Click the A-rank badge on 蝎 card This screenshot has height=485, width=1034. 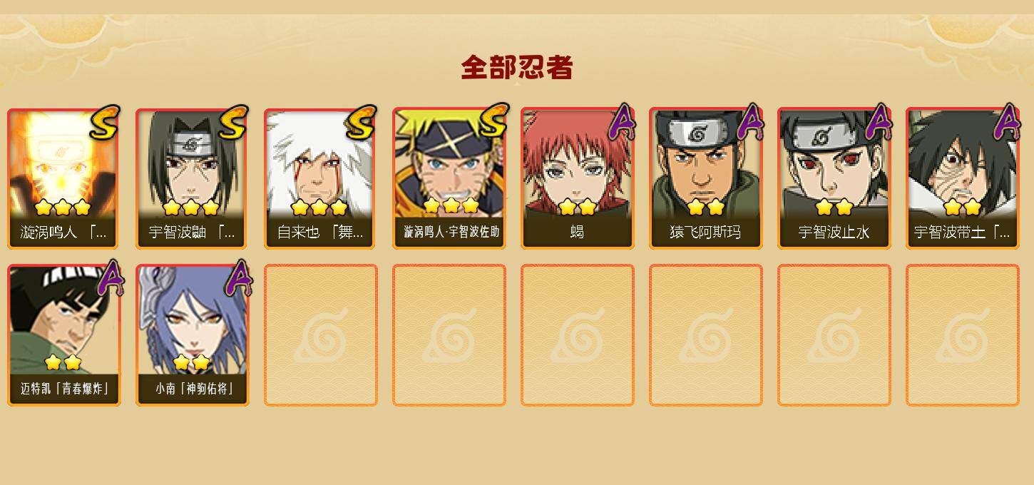(622, 122)
